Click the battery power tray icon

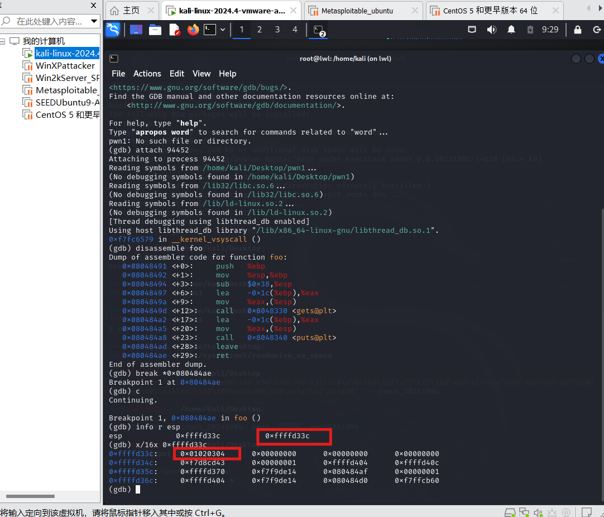pyautogui.click(x=530, y=30)
